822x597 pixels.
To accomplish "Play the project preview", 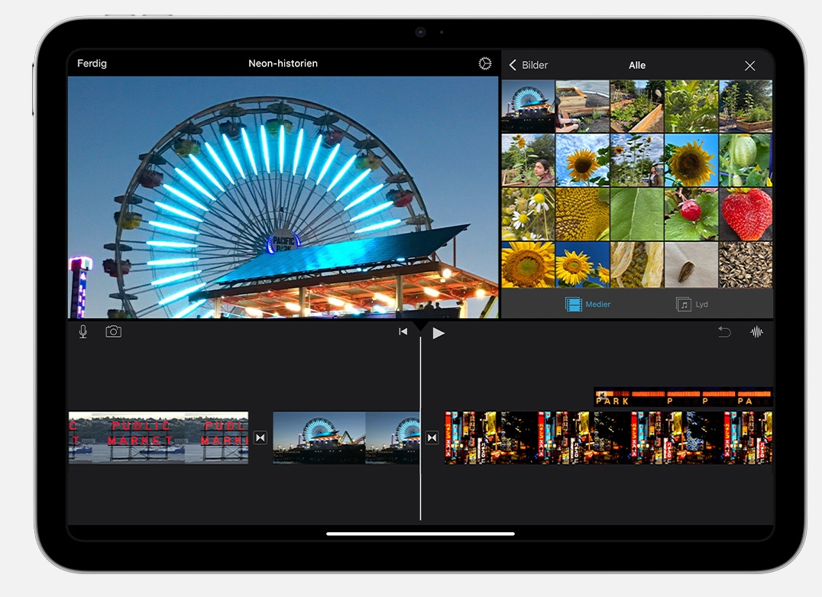I will (x=439, y=333).
